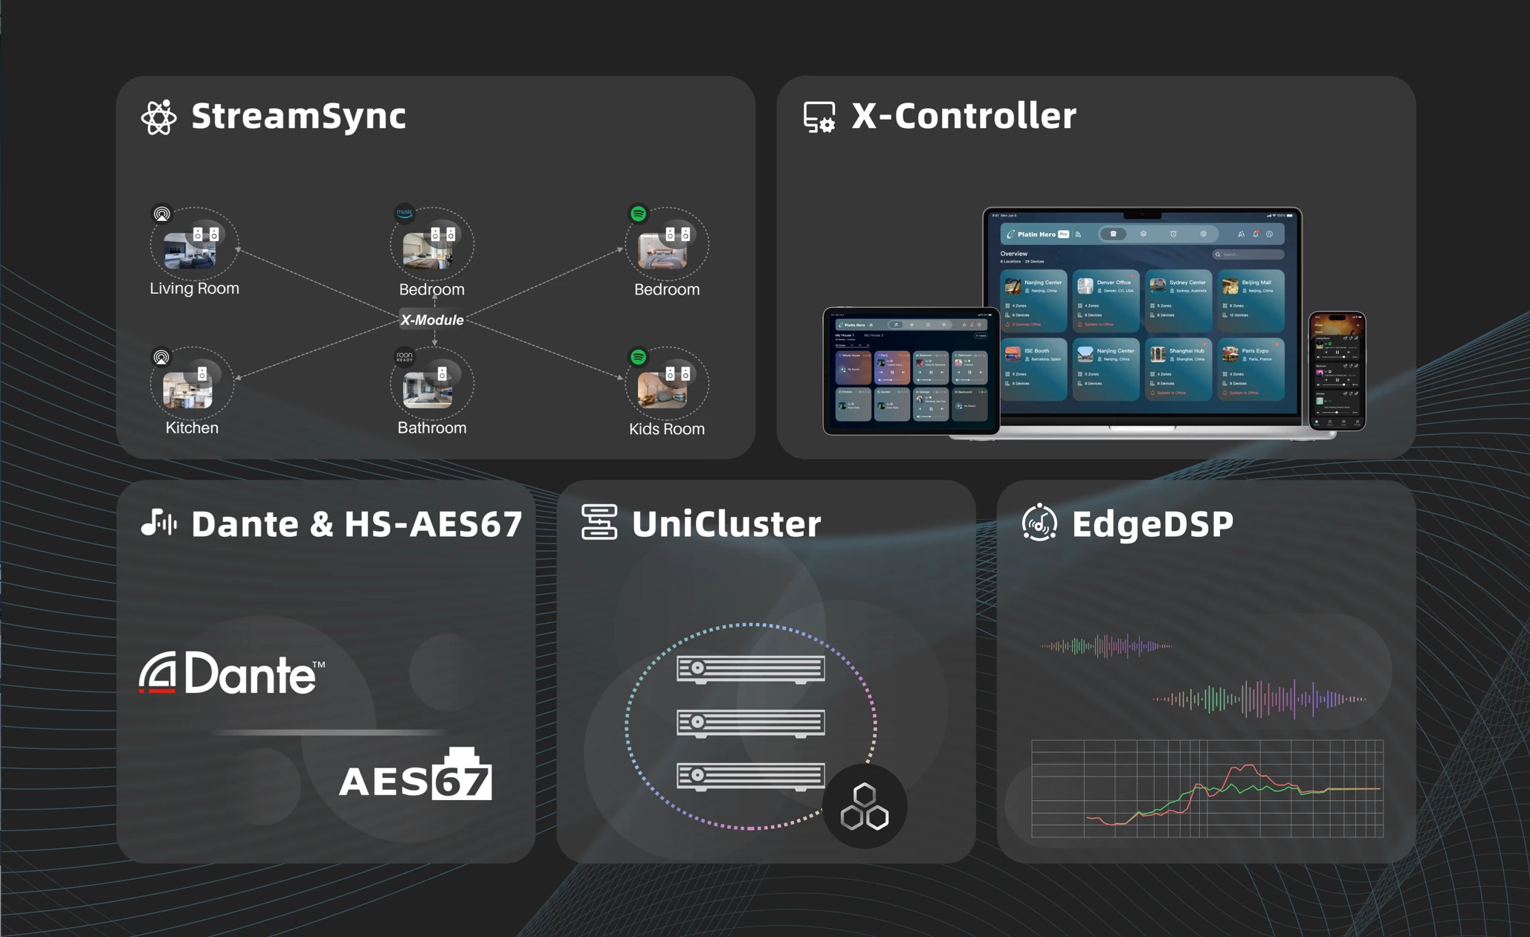This screenshot has width=1530, height=937.
Task: Click the Amazon Music icon above center Bedroom
Action: (404, 213)
